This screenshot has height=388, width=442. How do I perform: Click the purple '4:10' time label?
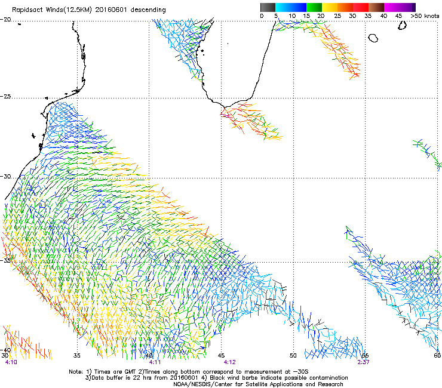(x=11, y=362)
